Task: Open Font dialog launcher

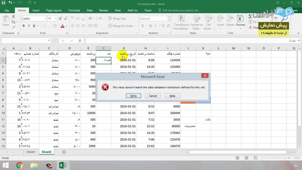Action: click(x=67, y=33)
